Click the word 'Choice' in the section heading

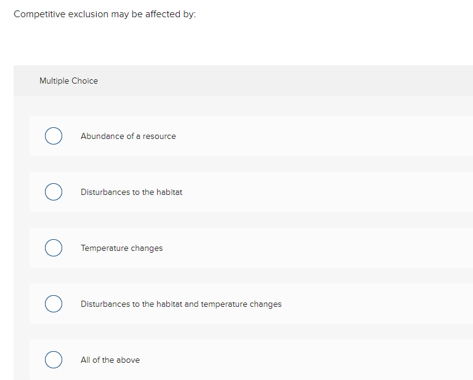coord(85,81)
